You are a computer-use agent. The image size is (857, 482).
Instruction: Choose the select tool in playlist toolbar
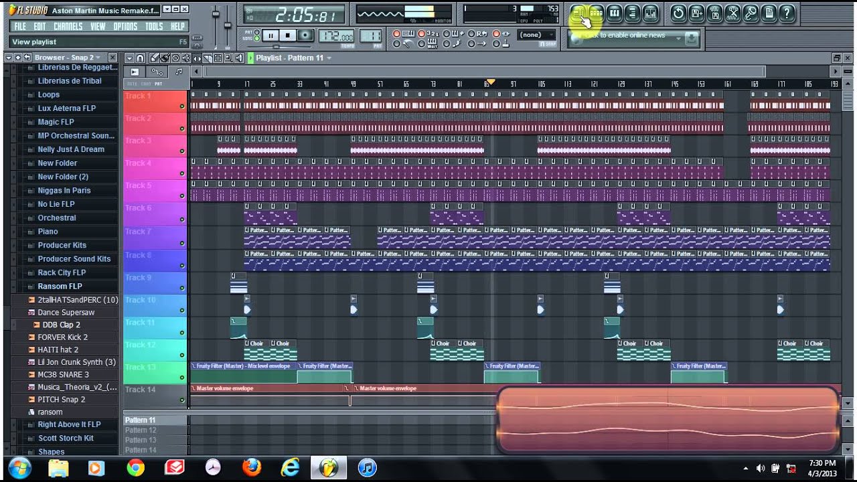[x=218, y=58]
